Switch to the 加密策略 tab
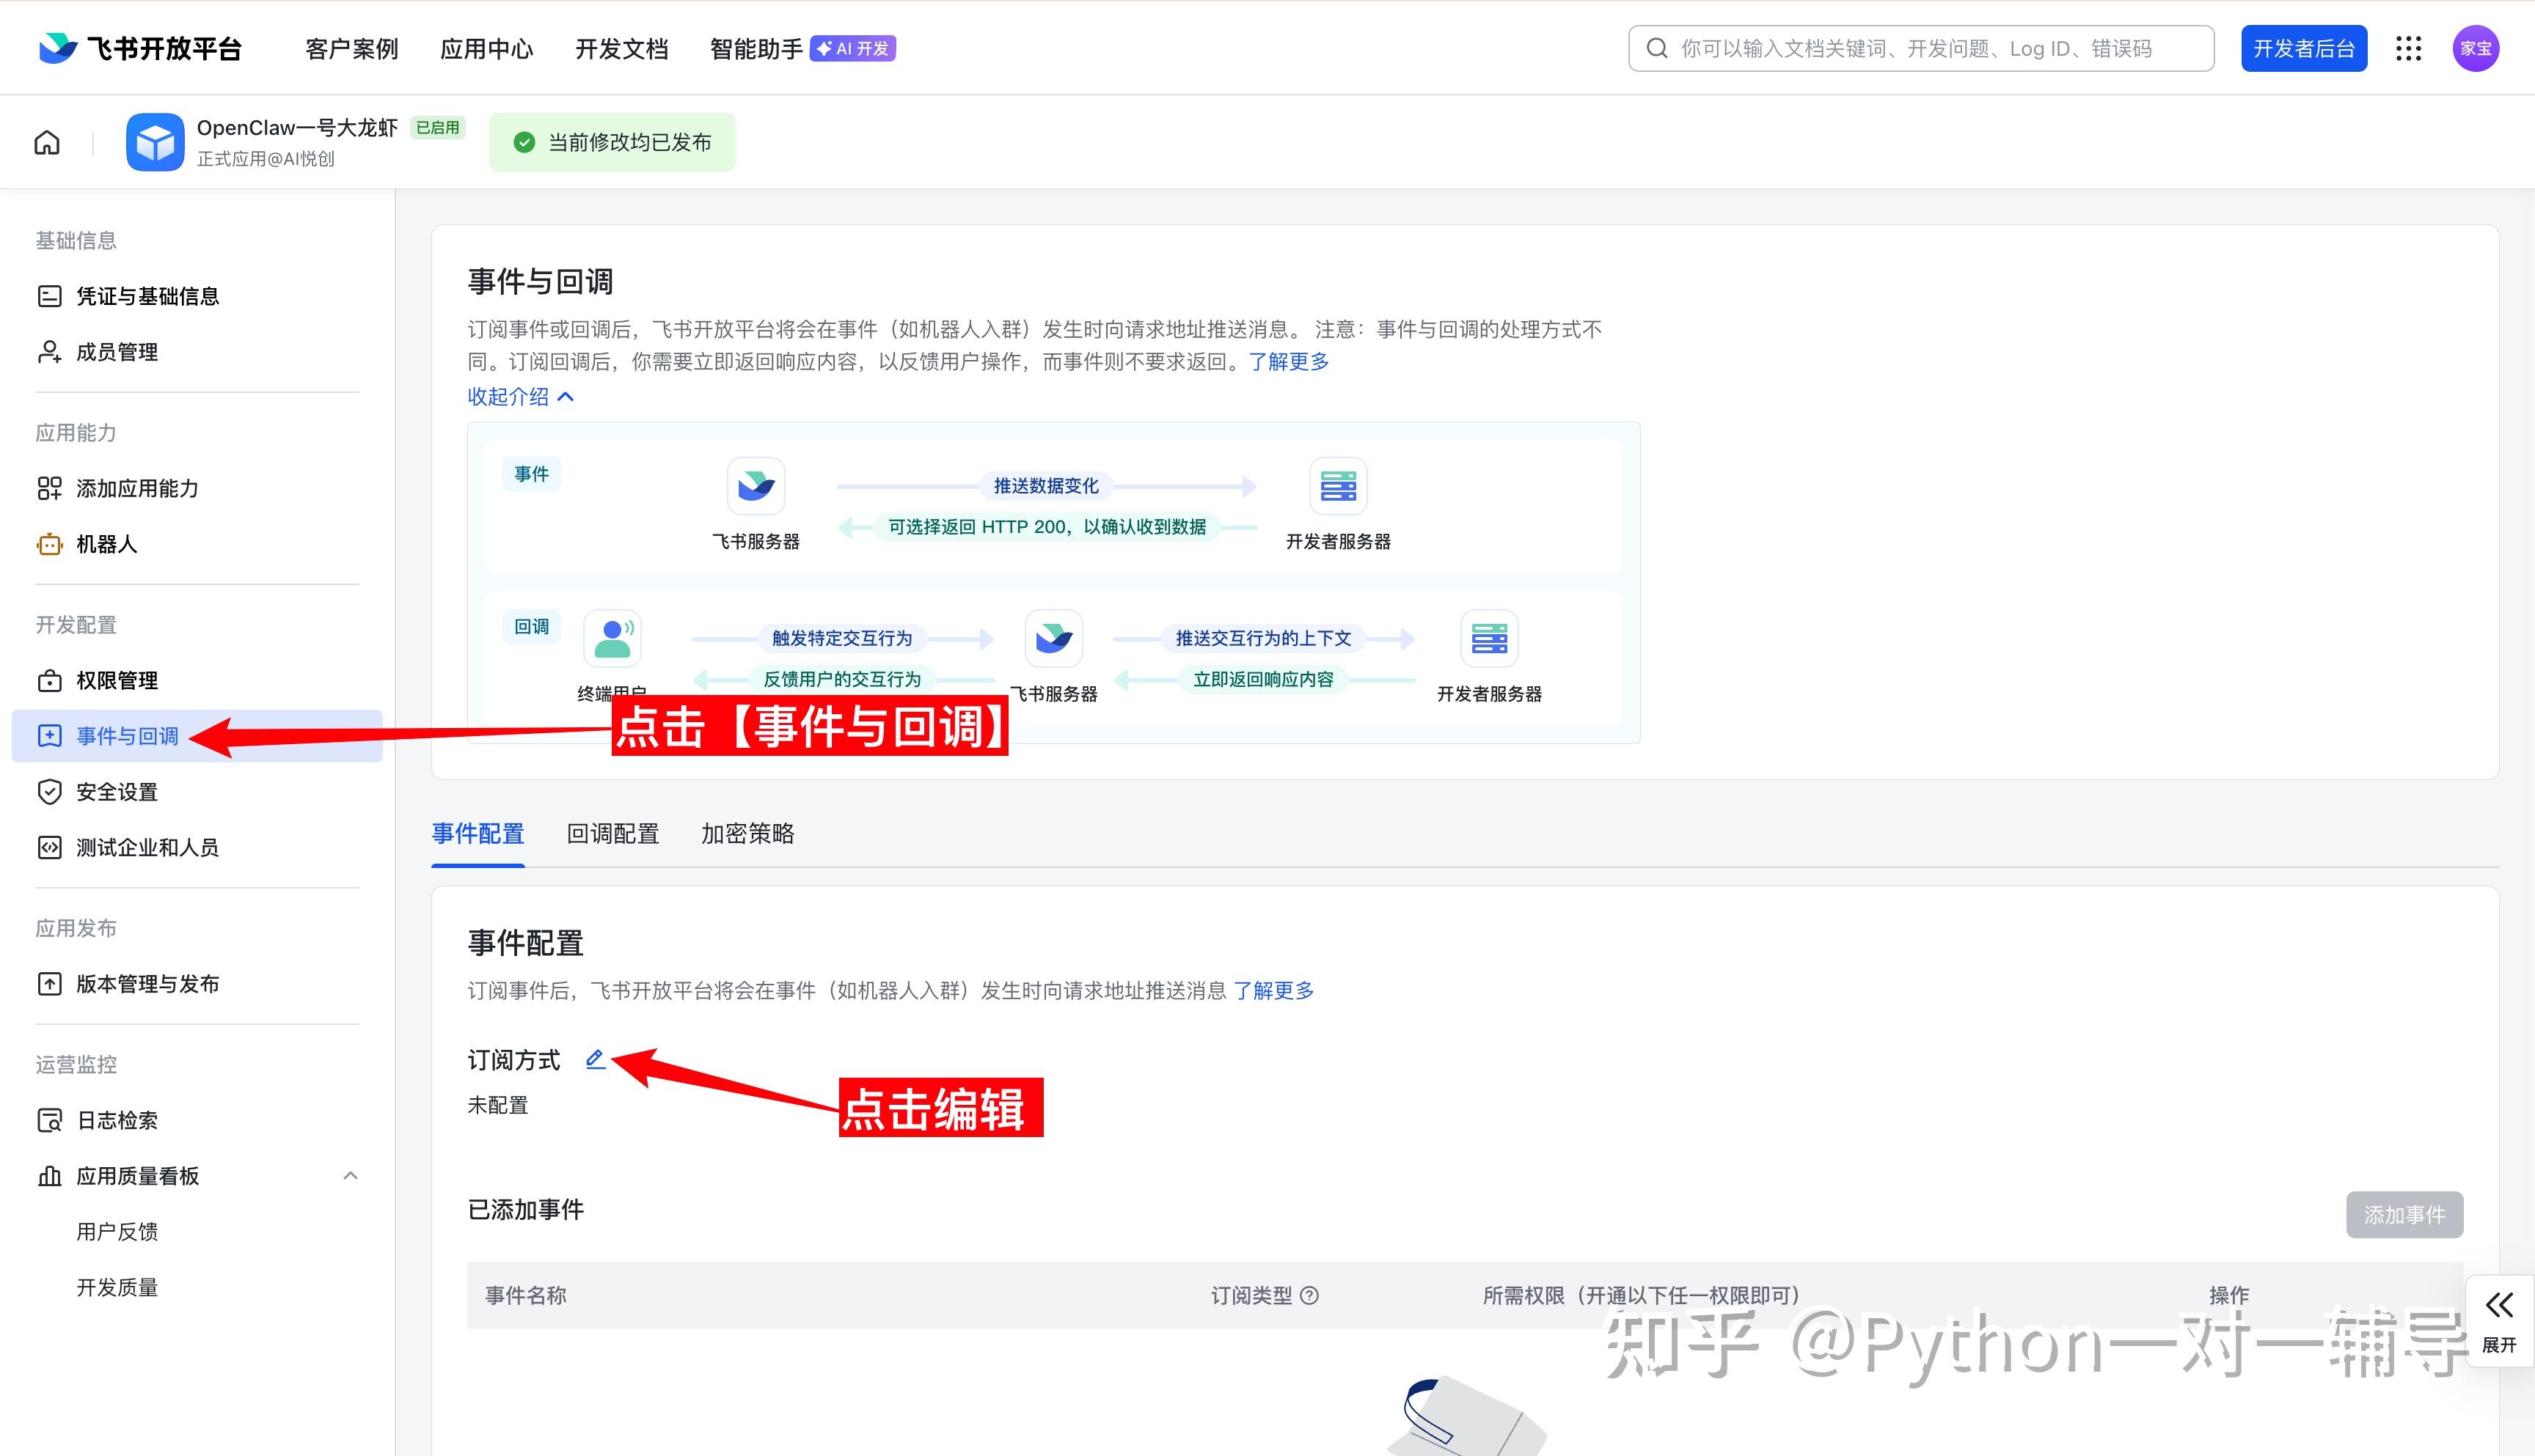 747,833
